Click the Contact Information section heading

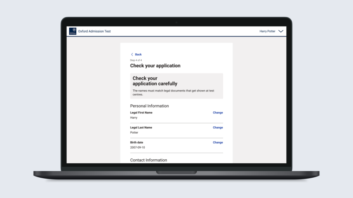(x=148, y=160)
